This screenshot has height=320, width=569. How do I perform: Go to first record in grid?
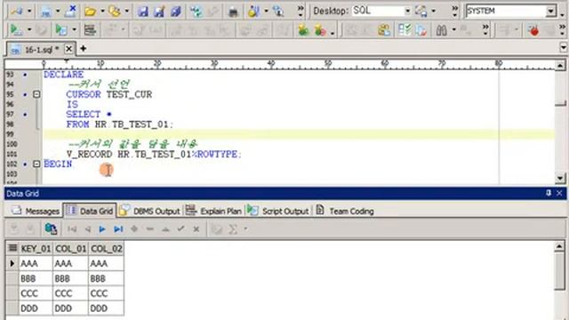[72, 229]
